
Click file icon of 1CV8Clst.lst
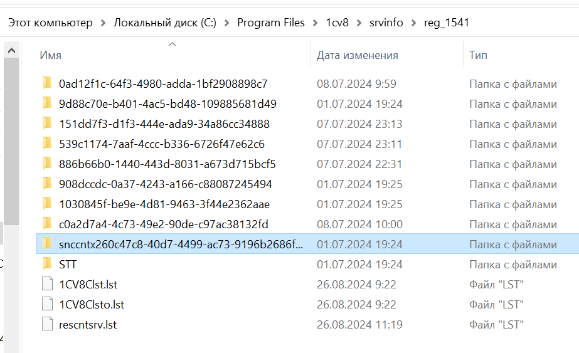point(47,284)
